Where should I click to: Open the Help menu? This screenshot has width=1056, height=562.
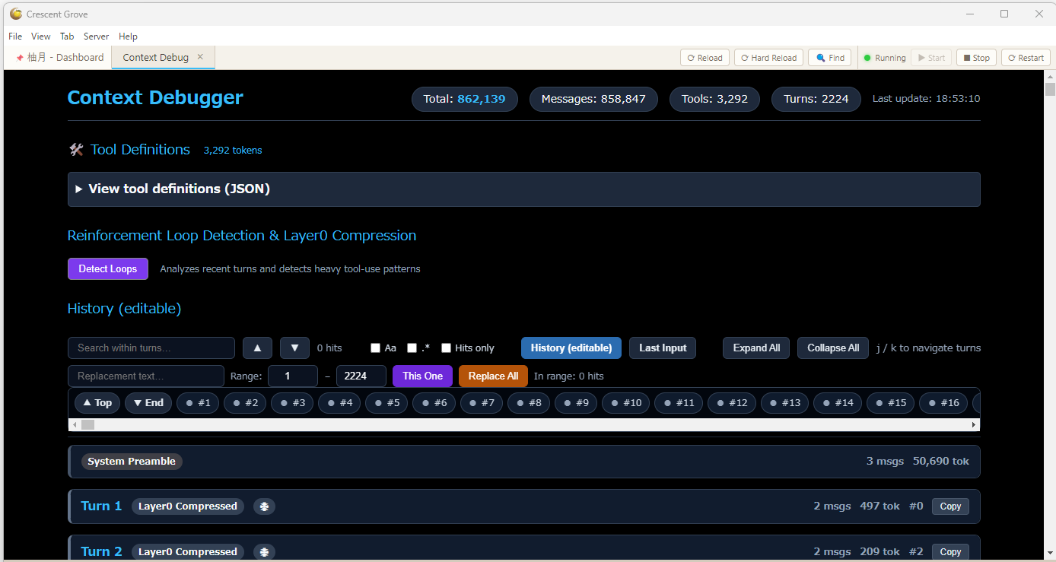128,37
